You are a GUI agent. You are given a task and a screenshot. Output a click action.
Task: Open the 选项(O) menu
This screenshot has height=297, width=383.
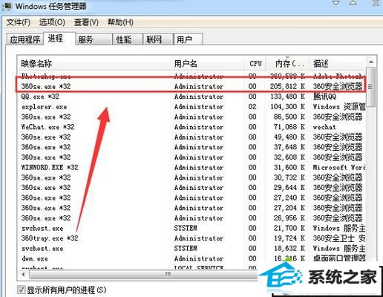tap(52, 22)
